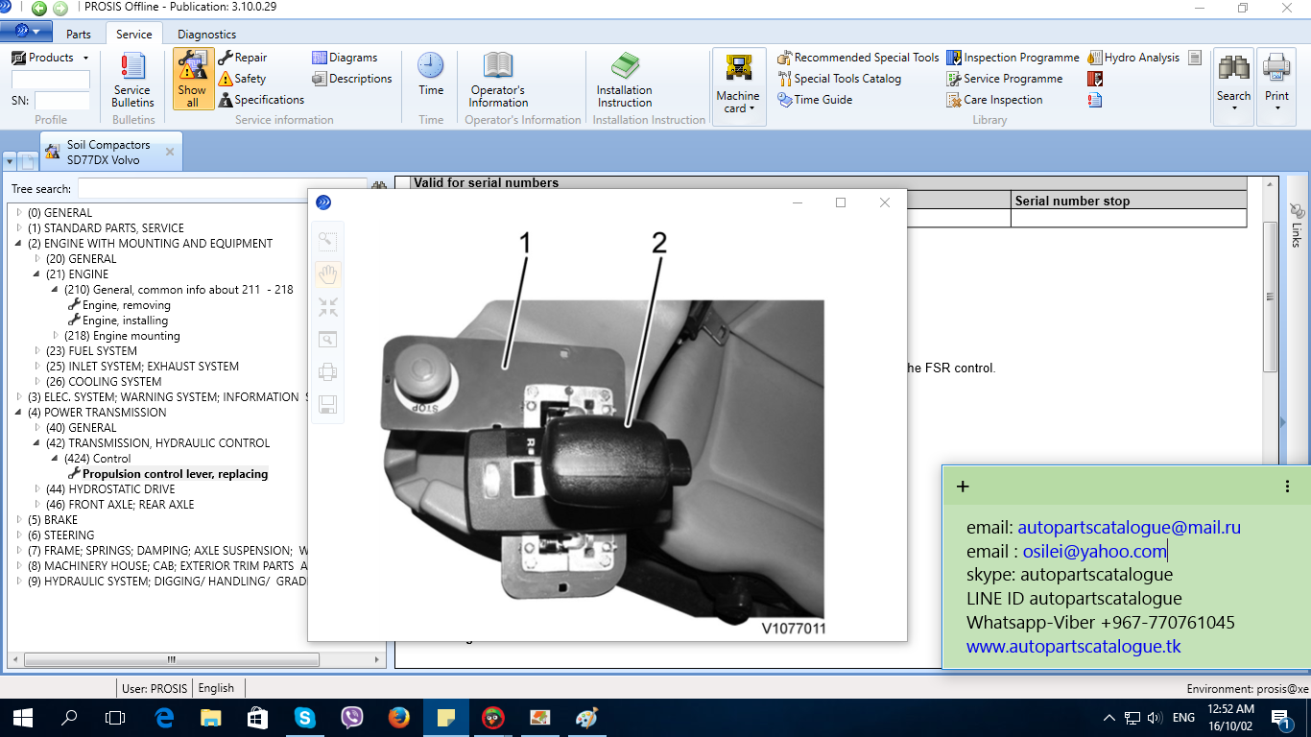Image resolution: width=1311 pixels, height=737 pixels.
Task: Collapse the (4) POWER TRANSMISSION node
Action: click(x=19, y=413)
